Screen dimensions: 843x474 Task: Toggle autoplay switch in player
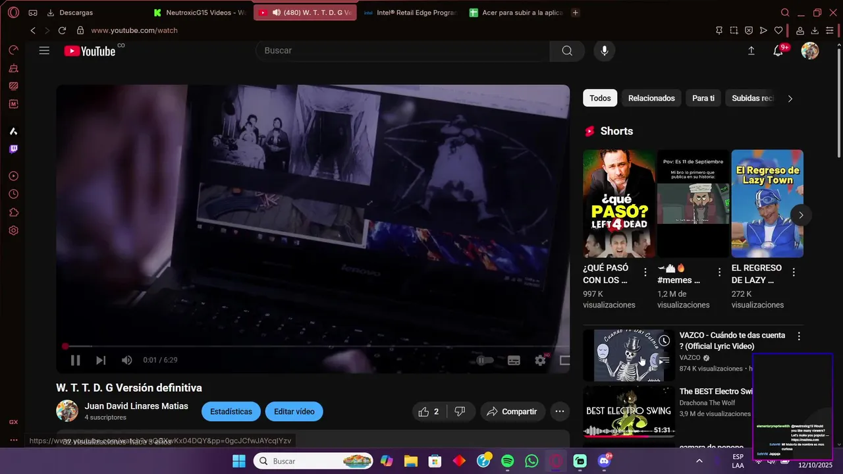485,360
